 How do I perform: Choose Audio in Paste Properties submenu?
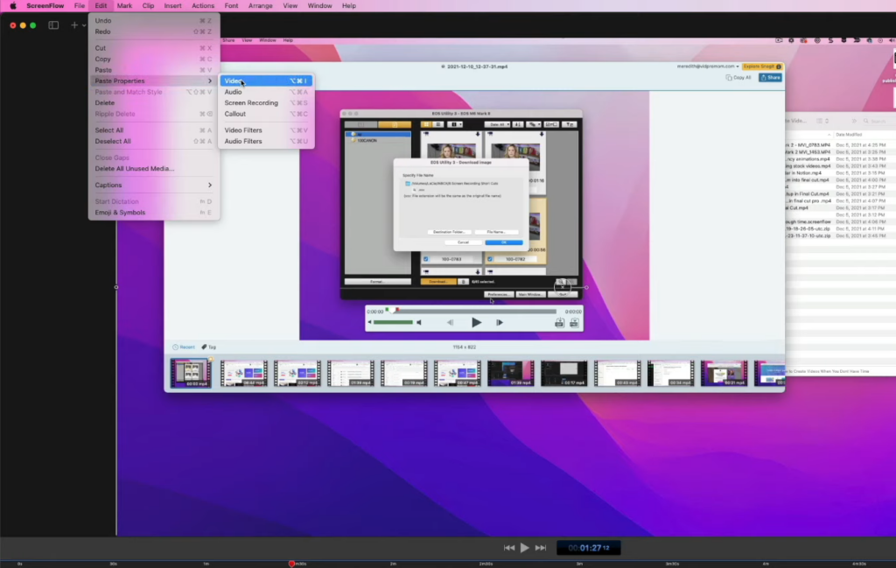pos(266,92)
